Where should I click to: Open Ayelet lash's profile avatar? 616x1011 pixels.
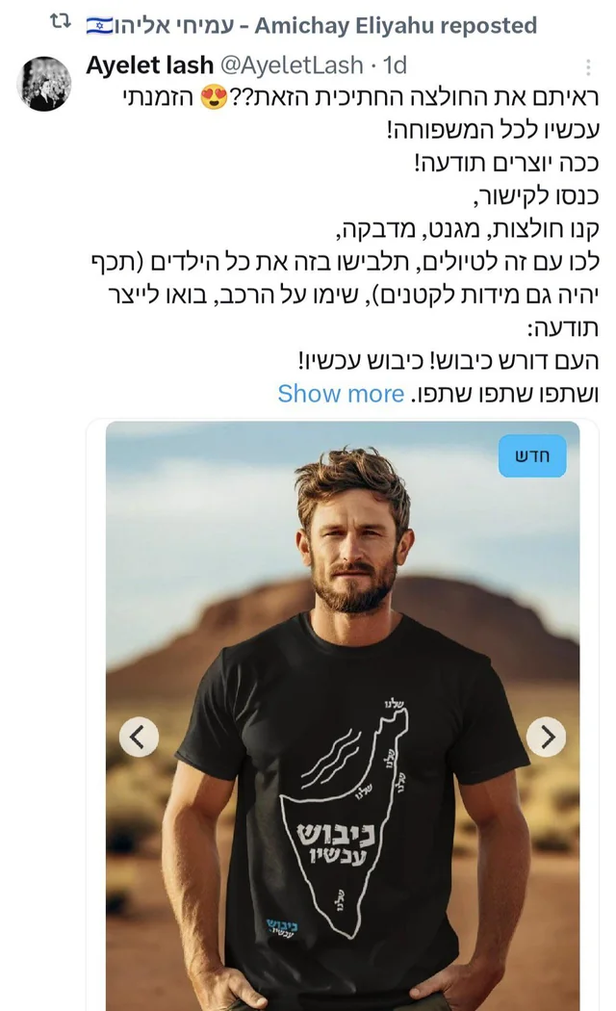44,84
